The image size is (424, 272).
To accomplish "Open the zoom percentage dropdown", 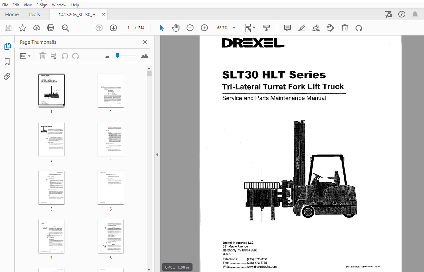I will [x=234, y=28].
